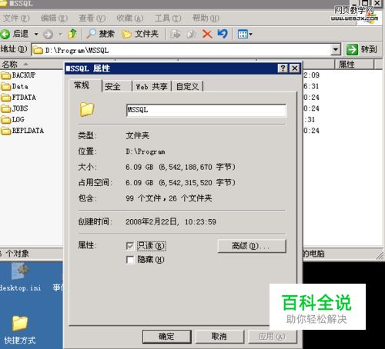Click the Move To toolbar icon
This screenshot has width=385, height=349.
[176, 34]
